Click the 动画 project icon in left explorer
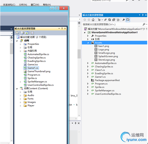The image size is (148, 144). click(22, 41)
